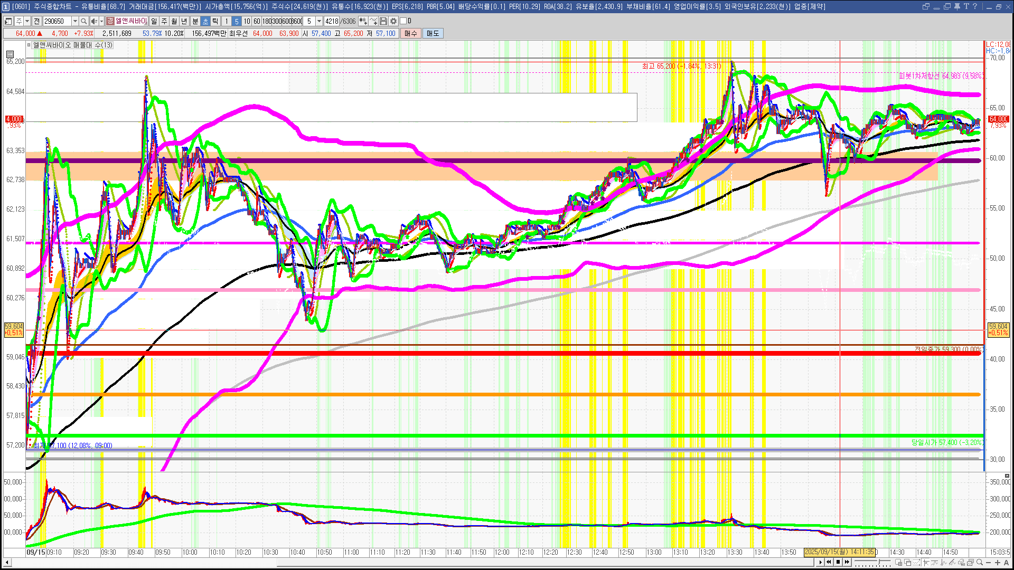The width and height of the screenshot is (1014, 570).
Task: Expand the 주 type dropdown arrow
Action: tap(27, 21)
